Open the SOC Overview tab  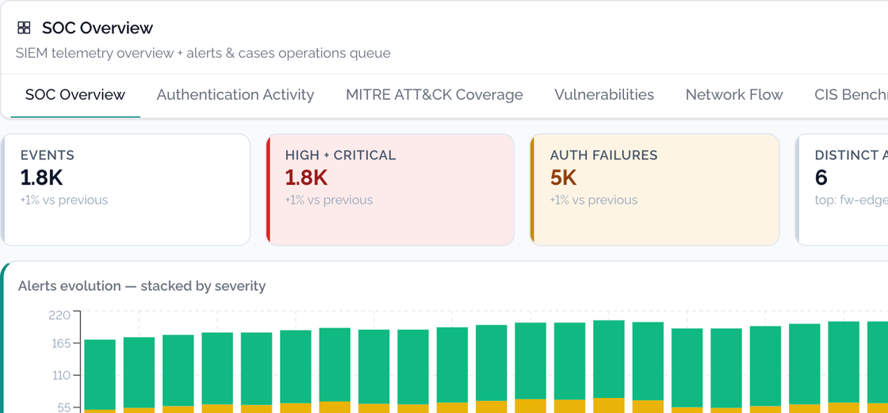coord(75,94)
